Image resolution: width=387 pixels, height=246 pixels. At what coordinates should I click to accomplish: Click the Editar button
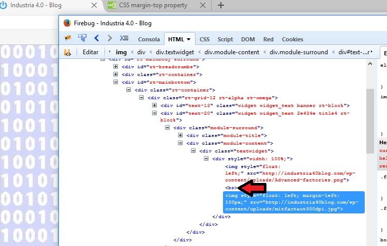point(91,52)
